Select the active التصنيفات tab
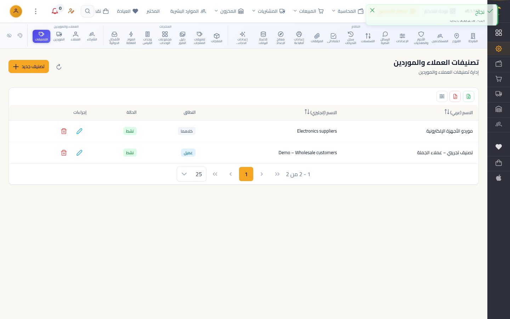The image size is (510, 319). (41, 36)
